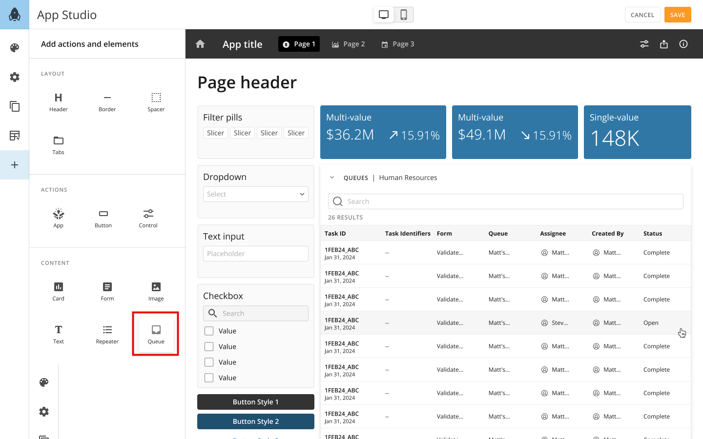Open the layout table sidebar icon

point(15,136)
